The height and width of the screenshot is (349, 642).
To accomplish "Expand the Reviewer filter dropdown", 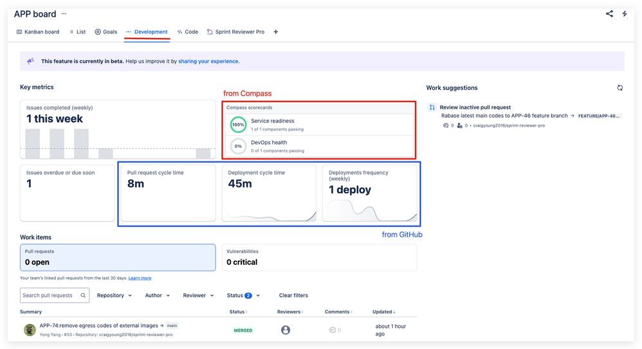I will coord(198,296).
